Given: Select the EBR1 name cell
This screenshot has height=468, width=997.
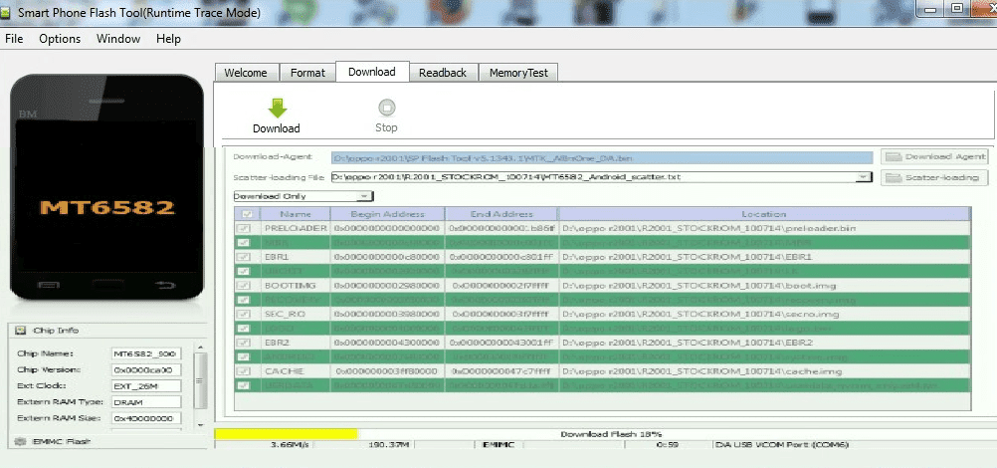Looking at the screenshot, I should [296, 257].
